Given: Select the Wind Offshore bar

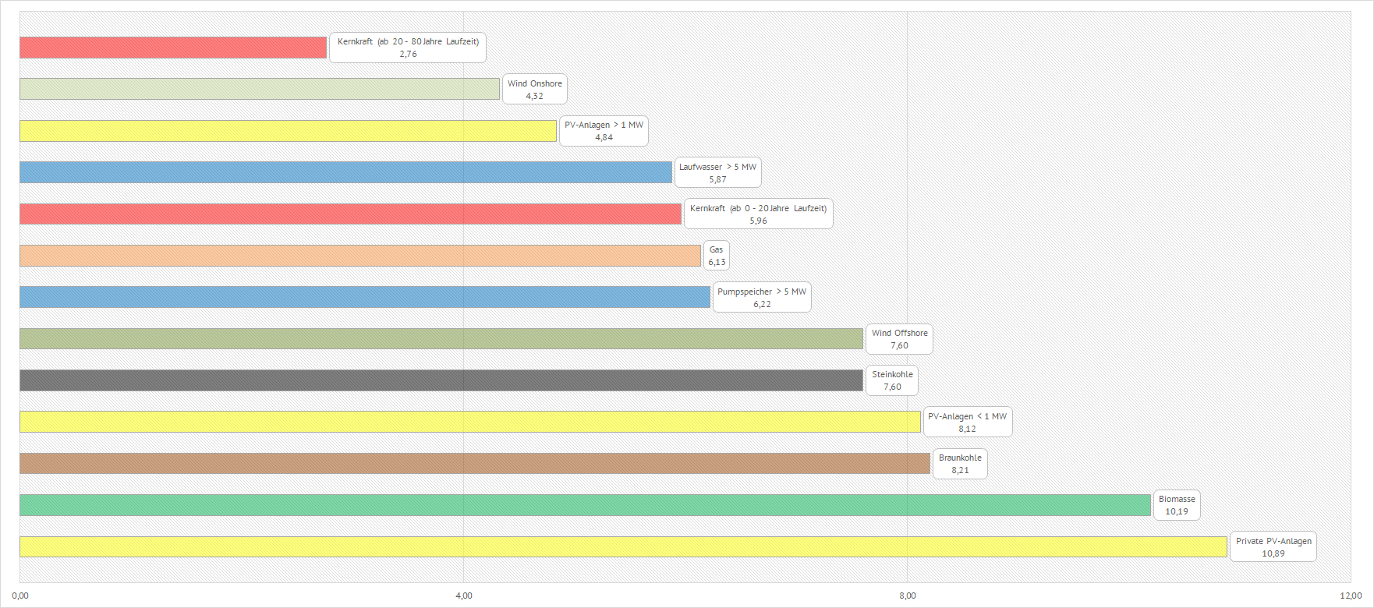Looking at the screenshot, I should tap(441, 338).
